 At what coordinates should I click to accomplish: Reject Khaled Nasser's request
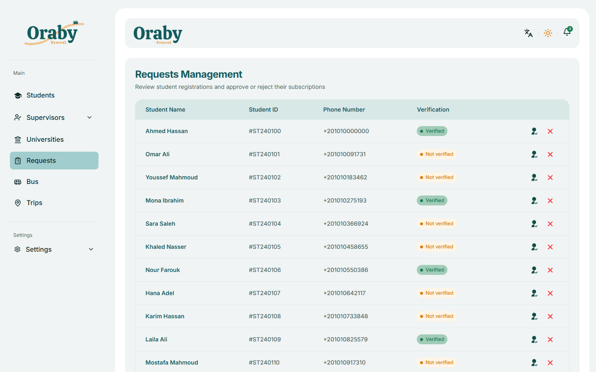tap(550, 247)
